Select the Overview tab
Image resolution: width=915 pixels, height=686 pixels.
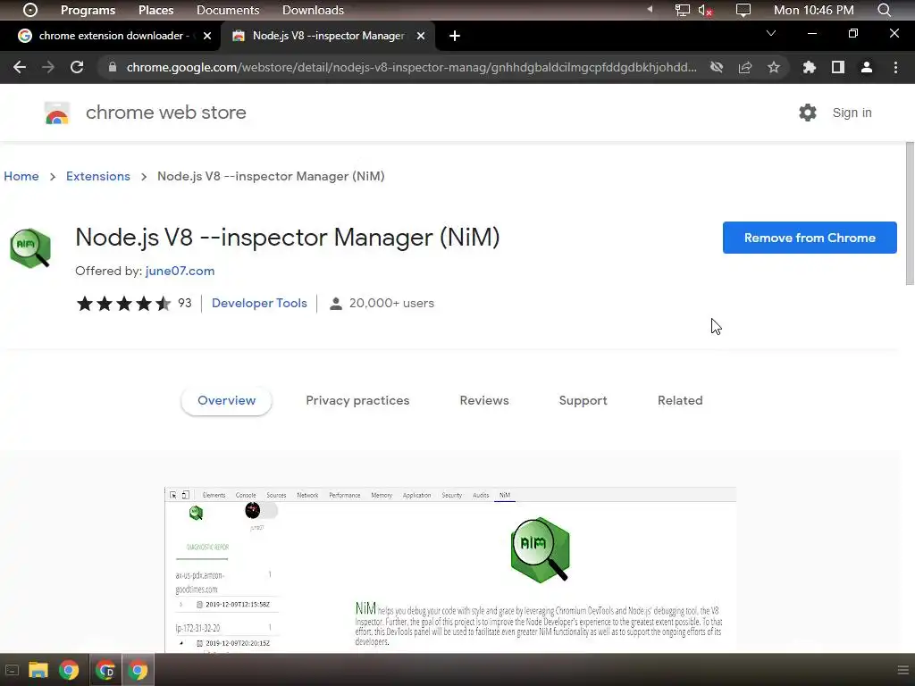(x=226, y=401)
